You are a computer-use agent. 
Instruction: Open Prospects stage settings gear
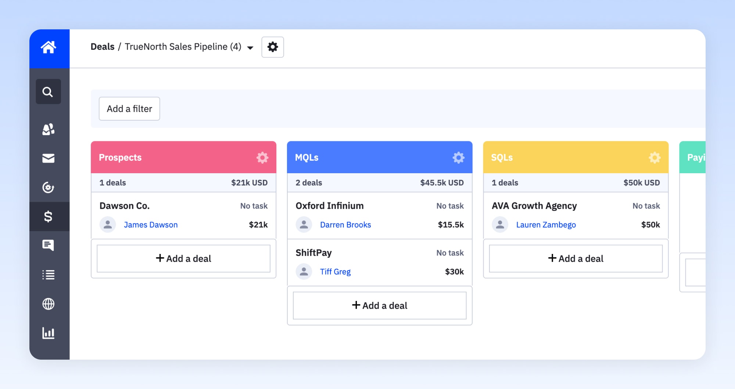[x=262, y=157]
